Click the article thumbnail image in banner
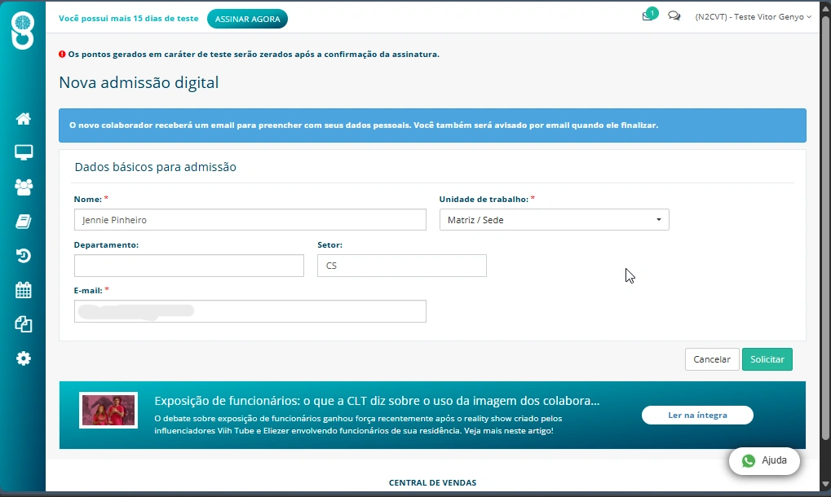 point(108,410)
